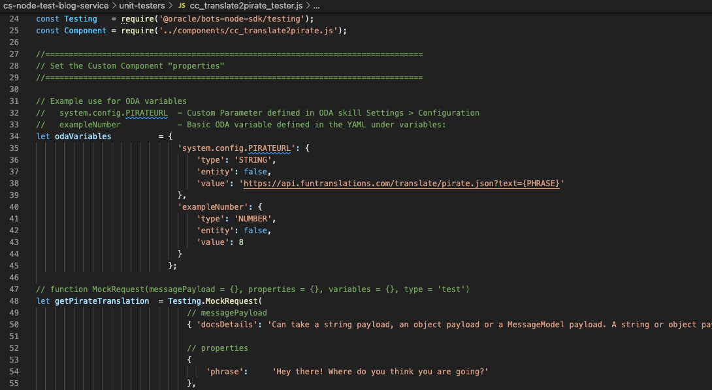Image resolution: width=712 pixels, height=390 pixels.
Task: Click line number 34 in the gutter
Action: coord(16,136)
